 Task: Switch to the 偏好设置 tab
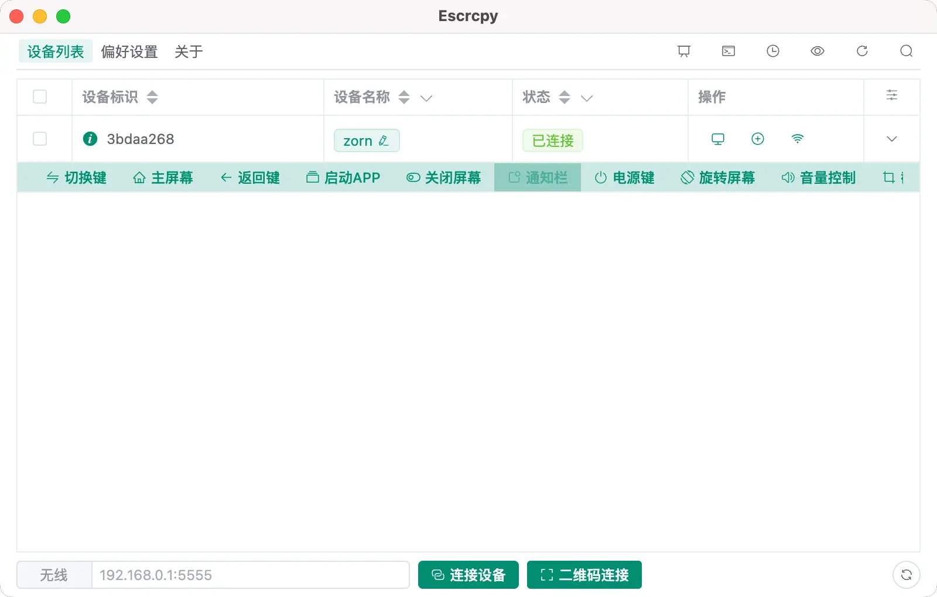129,52
